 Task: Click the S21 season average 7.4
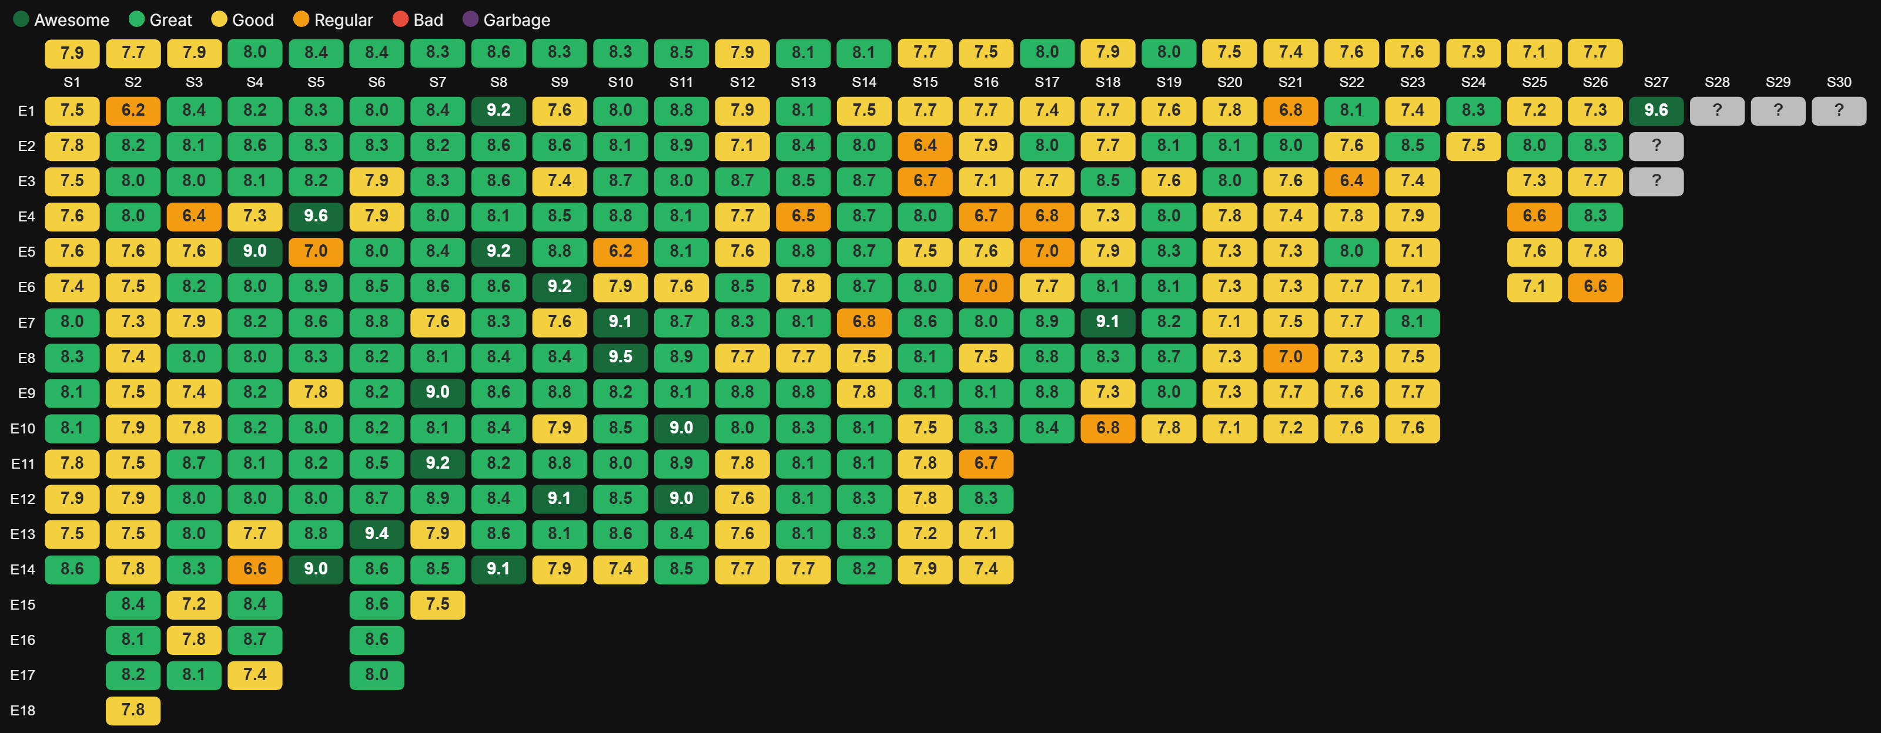coord(1290,52)
